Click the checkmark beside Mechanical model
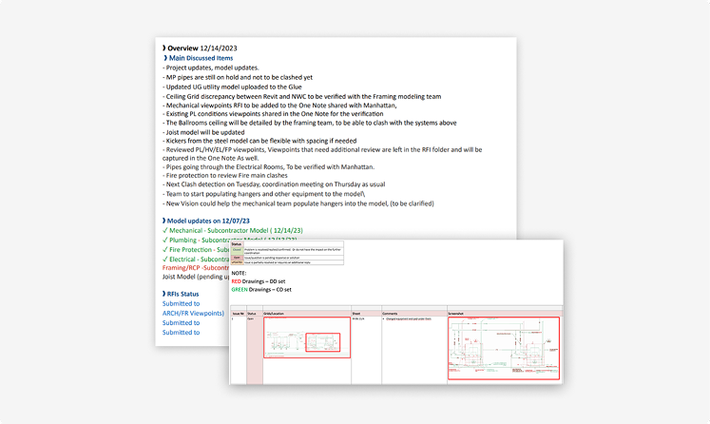 tap(165, 230)
